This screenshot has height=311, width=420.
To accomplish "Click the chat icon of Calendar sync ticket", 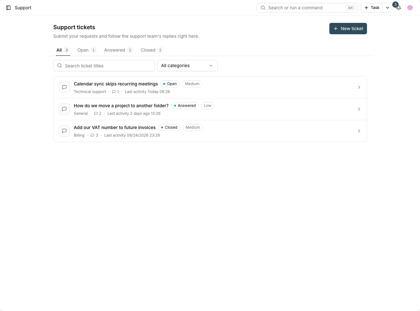I will pos(64,87).
